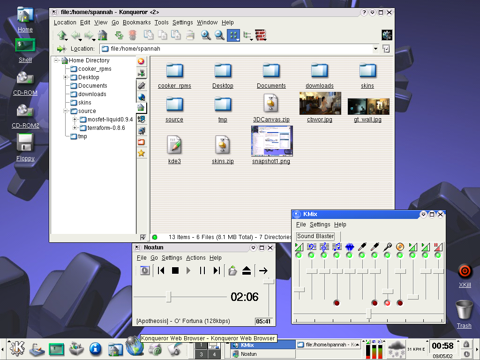Image resolution: width=480 pixels, height=360 pixels.
Task: Open the tree view mode dropdown button
Action: coord(247,35)
